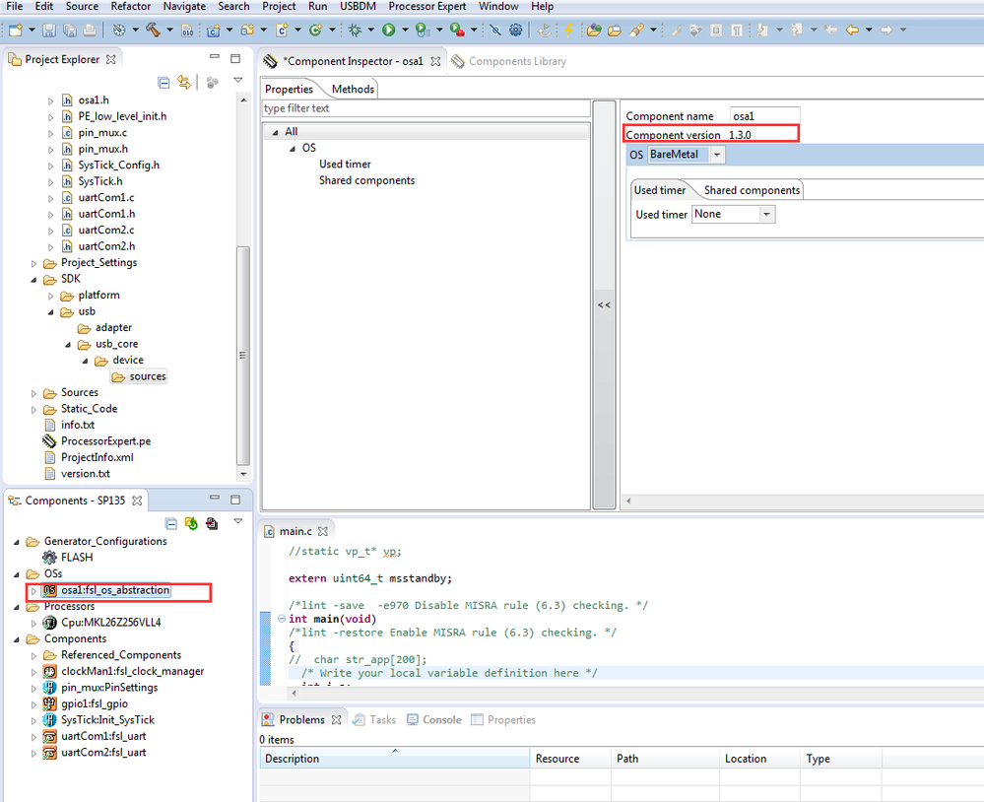Click the yellow lightning bolt toolbar icon
Viewport: 984px width, 802px height.
[568, 30]
